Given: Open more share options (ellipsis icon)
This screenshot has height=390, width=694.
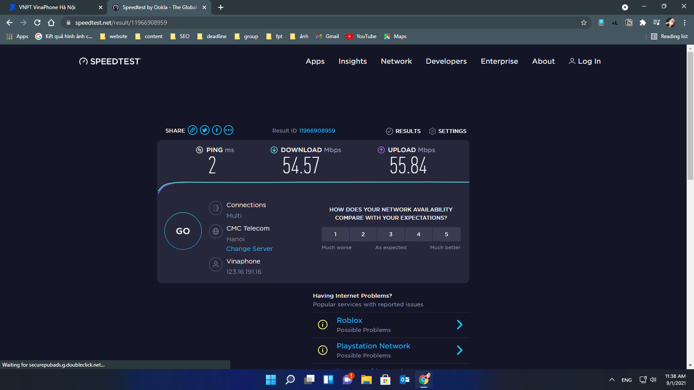Looking at the screenshot, I should (229, 130).
